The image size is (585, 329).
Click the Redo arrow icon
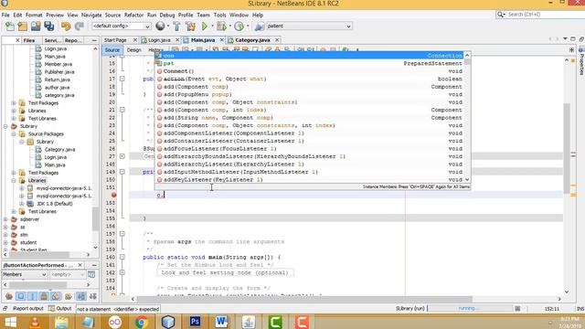80,27
